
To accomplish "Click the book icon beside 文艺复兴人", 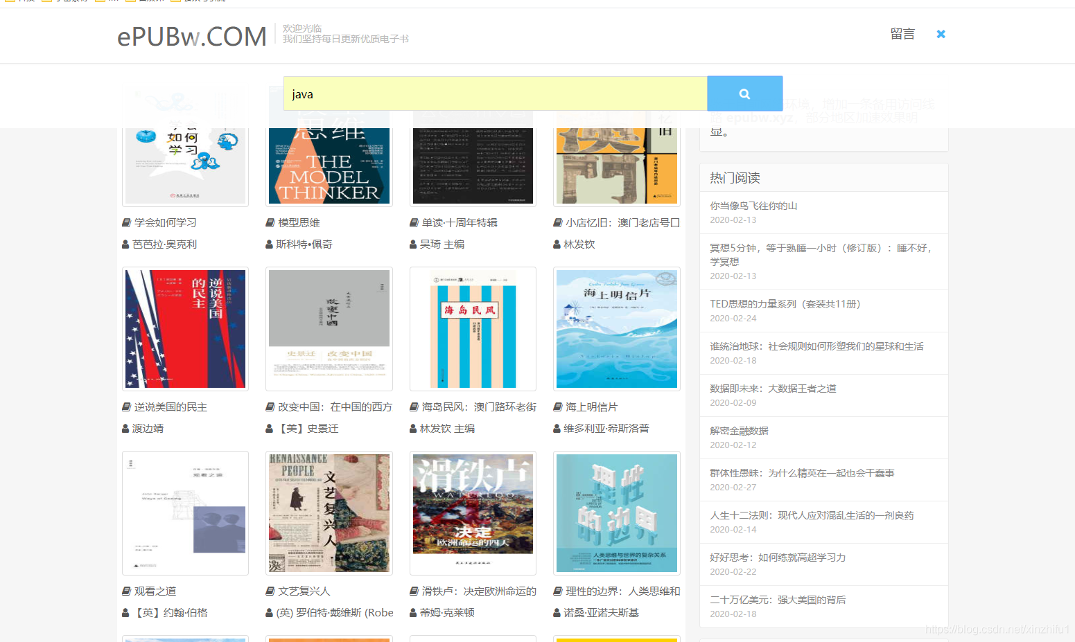I will [x=270, y=591].
